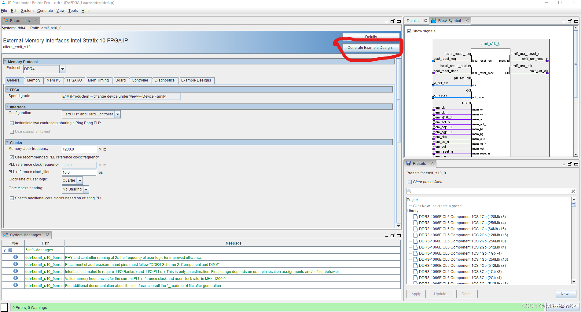The height and width of the screenshot is (312, 581).
Task: Click the Block Symbol panel scroll down arrow
Action: point(576,154)
